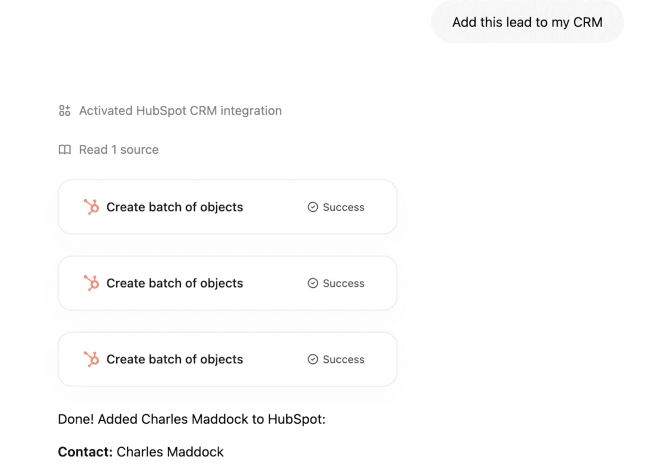Click the HubSpot logo in the third card
The image size is (663, 467).
(92, 359)
